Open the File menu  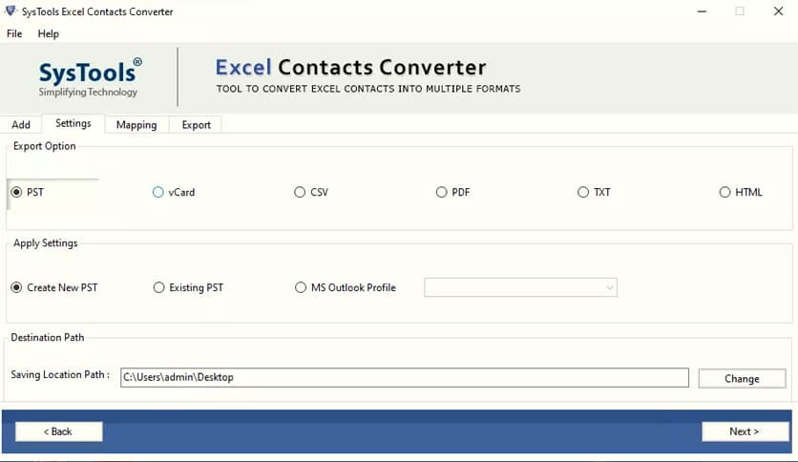[14, 33]
